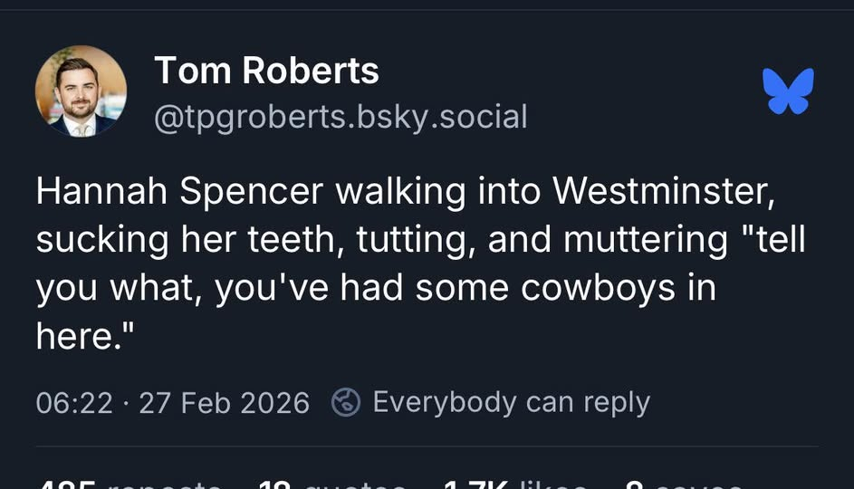Click the word muttering in the post
The width and height of the screenshot is (854, 489).
click(x=645, y=240)
